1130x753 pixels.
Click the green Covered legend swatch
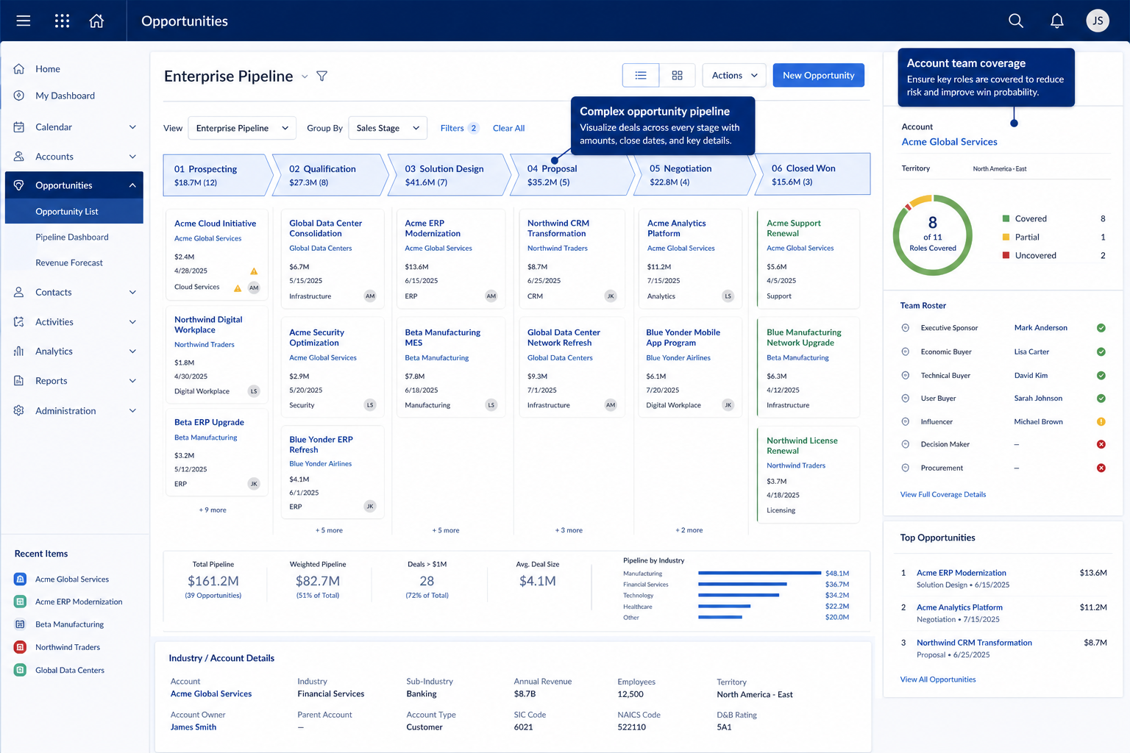(x=1006, y=218)
